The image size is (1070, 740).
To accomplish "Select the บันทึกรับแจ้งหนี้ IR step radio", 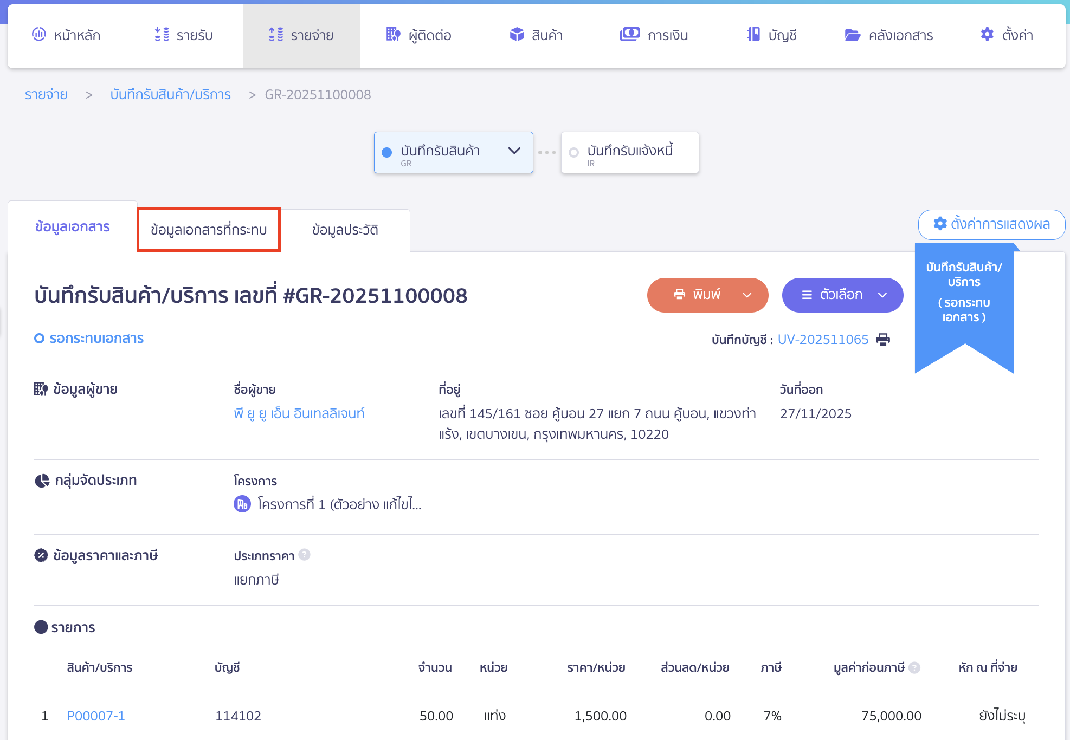I will click(573, 153).
